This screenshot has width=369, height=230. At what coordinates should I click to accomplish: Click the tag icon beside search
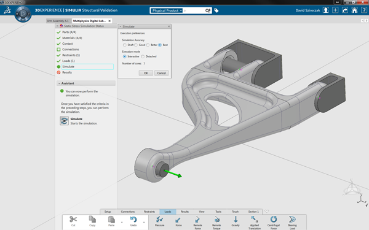pyautogui.click(x=216, y=10)
